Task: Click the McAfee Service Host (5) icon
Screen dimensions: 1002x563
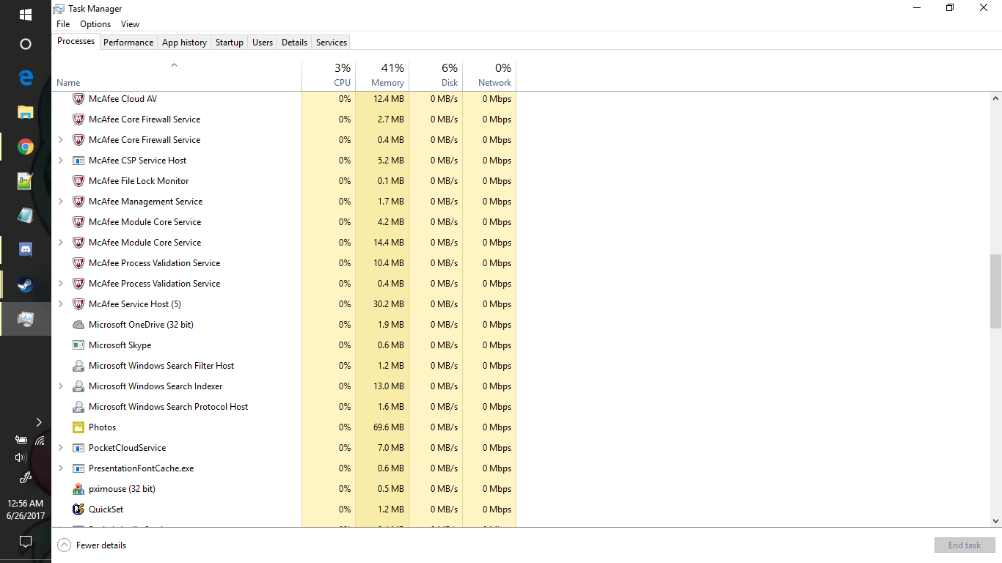Action: [78, 304]
